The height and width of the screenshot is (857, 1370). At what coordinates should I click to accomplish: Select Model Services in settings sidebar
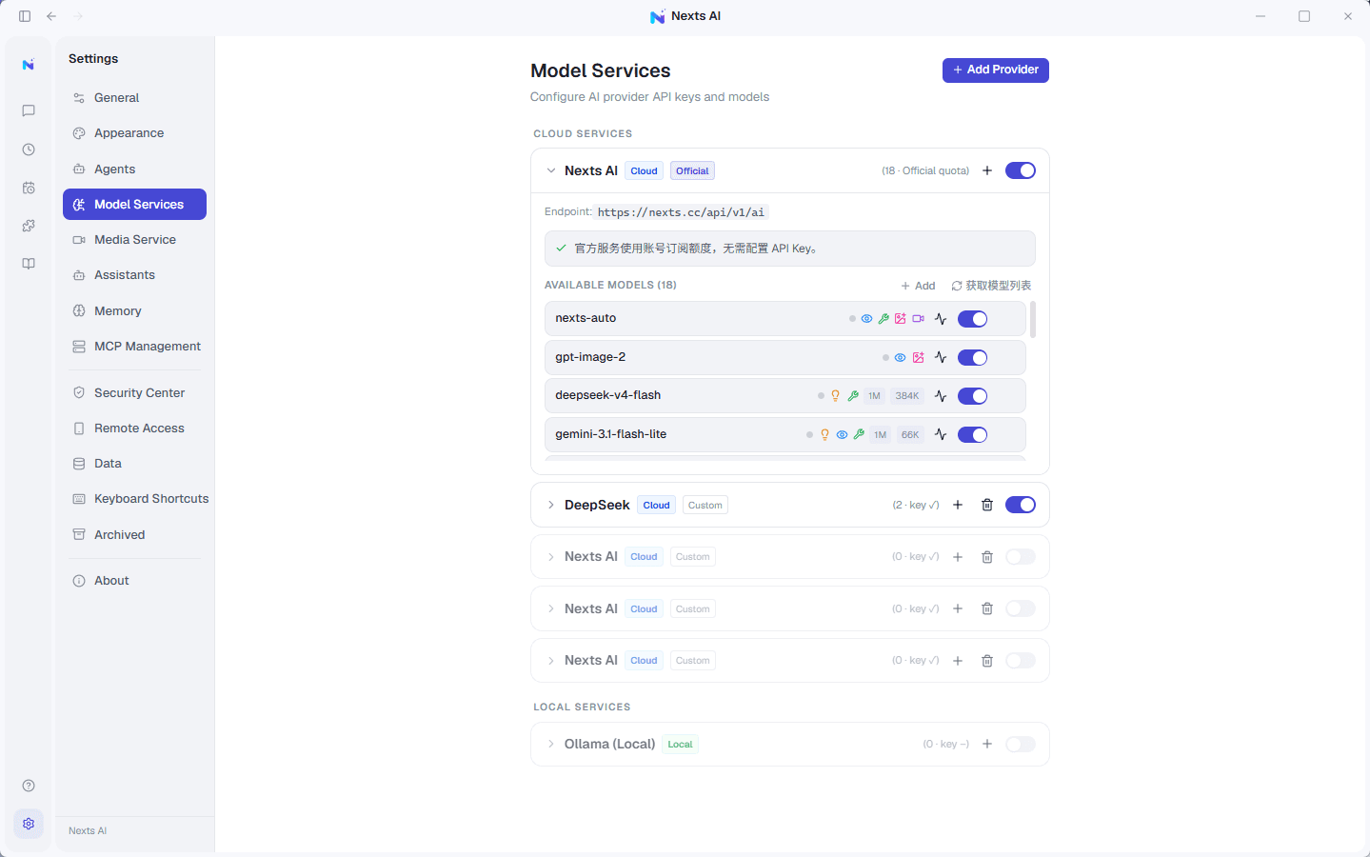point(134,205)
